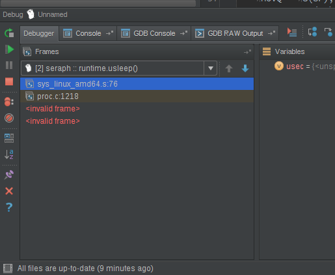
Task: Click the usec variable orange icon
Action: point(279,66)
